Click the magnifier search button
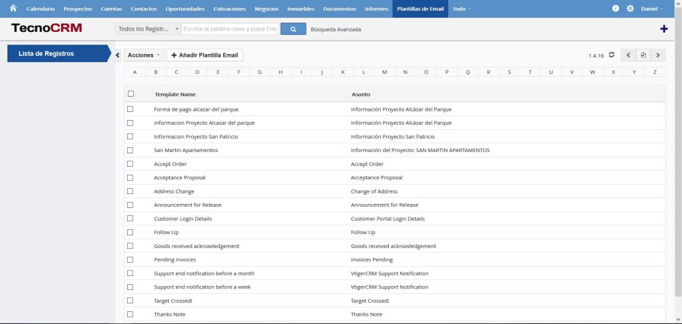 [293, 29]
